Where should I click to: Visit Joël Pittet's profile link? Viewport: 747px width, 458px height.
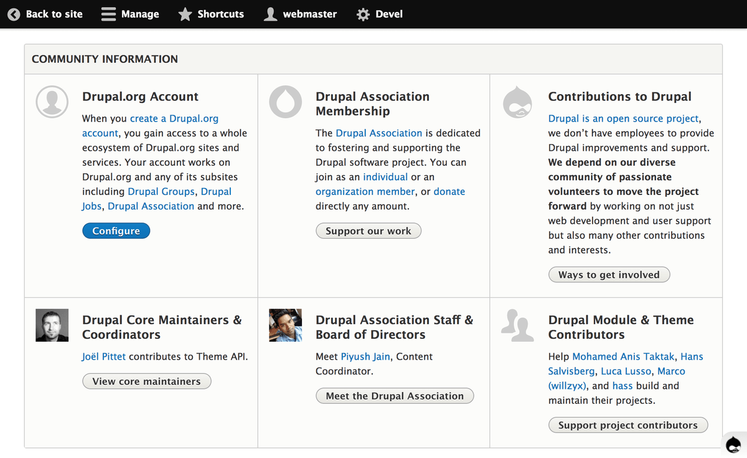[104, 356]
